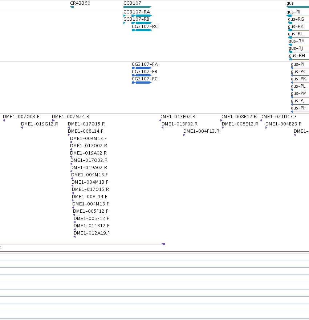Open the CG3107-RA transcript feature
The width and height of the screenshot is (309, 320).
(138, 16)
